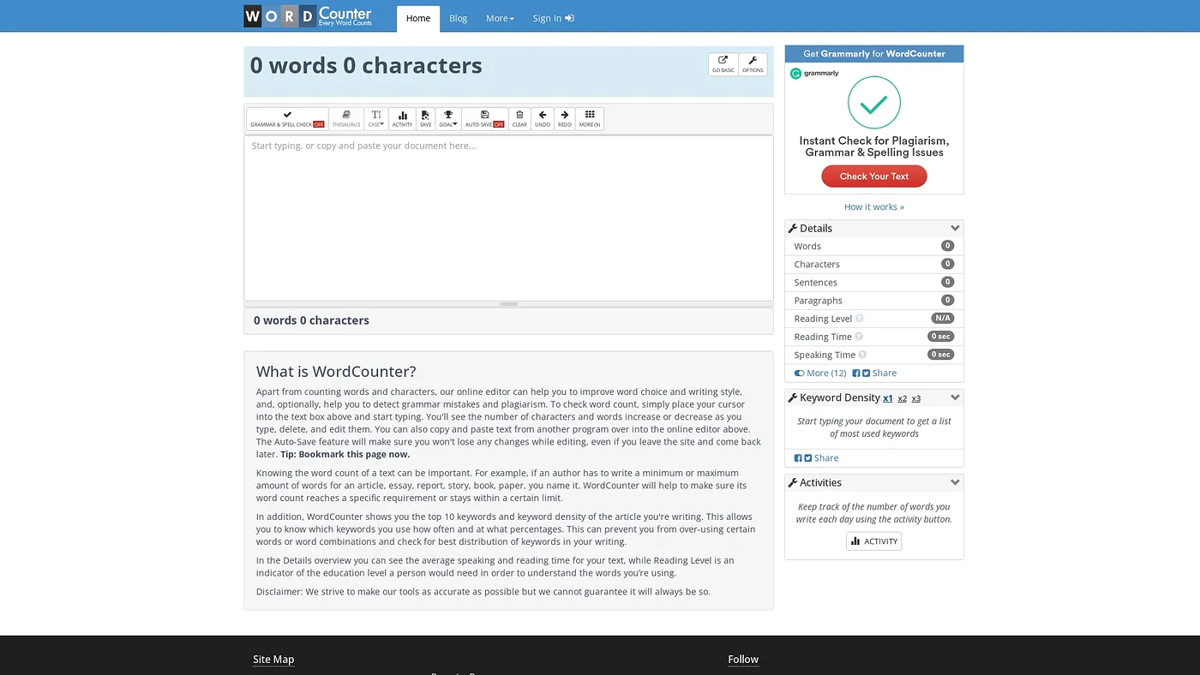Image resolution: width=1200 pixels, height=675 pixels.
Task: Click the Sentences row in the Details panel
Action: (874, 283)
